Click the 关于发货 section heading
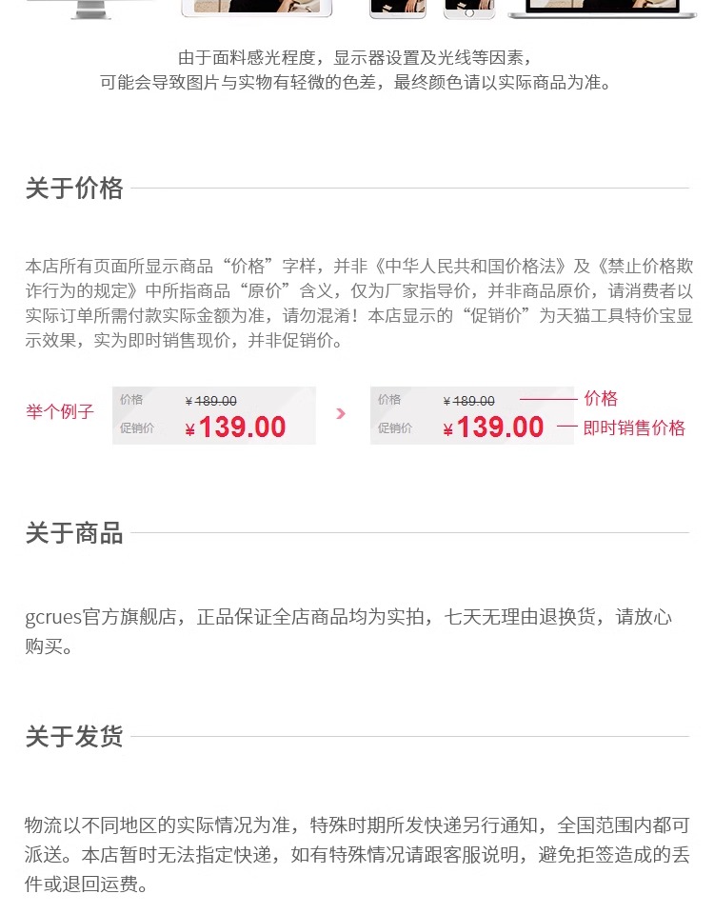Screen dimensions: 714x914 coord(74,736)
